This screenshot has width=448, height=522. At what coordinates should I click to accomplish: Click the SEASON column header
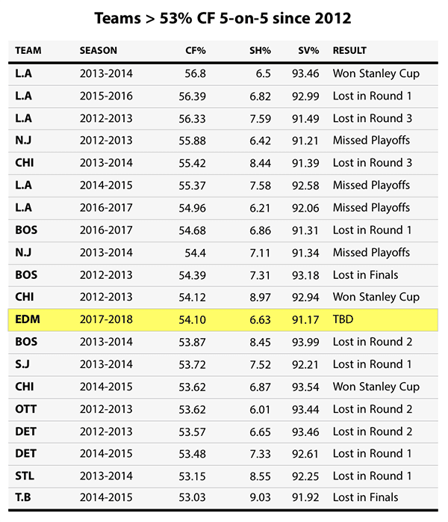click(x=99, y=51)
